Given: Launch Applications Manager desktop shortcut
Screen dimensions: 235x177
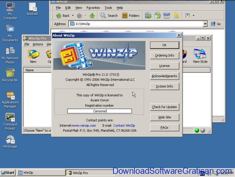Looking at the screenshot, I should click(x=10, y=100).
